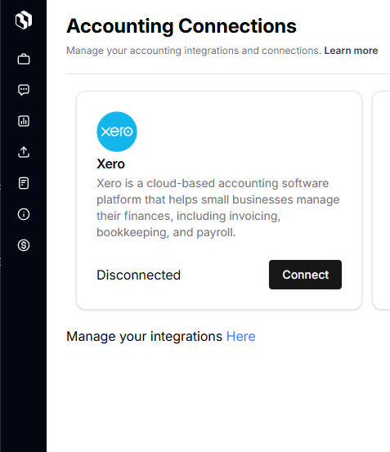The image size is (390, 452).
Task: Select the partially visible card on the right
Action: tap(381, 200)
